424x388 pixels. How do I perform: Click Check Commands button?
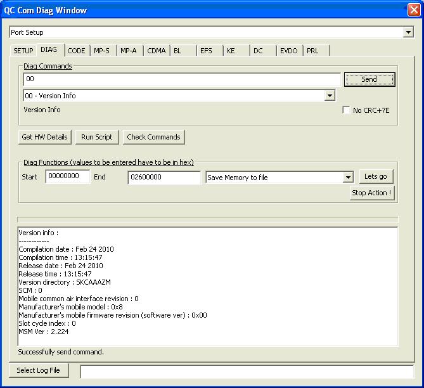(x=153, y=137)
